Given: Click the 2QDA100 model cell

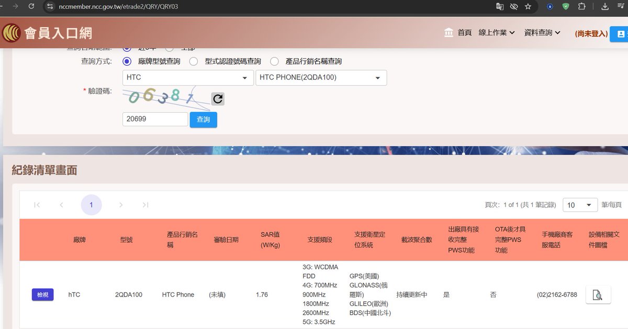Looking at the screenshot, I should coord(129,295).
